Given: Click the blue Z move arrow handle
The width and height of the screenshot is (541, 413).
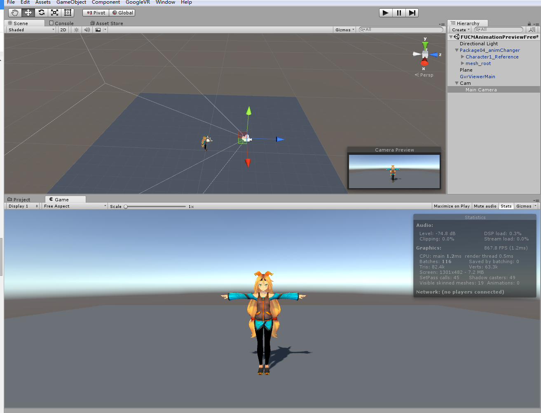Looking at the screenshot, I should 280,139.
